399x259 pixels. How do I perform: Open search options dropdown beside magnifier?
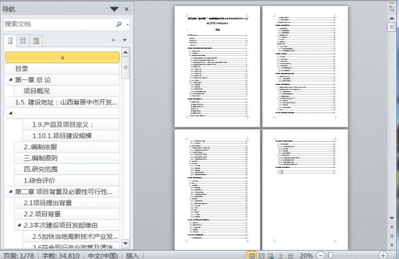[x=128, y=25]
